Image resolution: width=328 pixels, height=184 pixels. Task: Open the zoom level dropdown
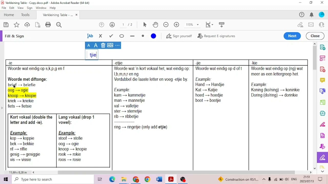198,25
